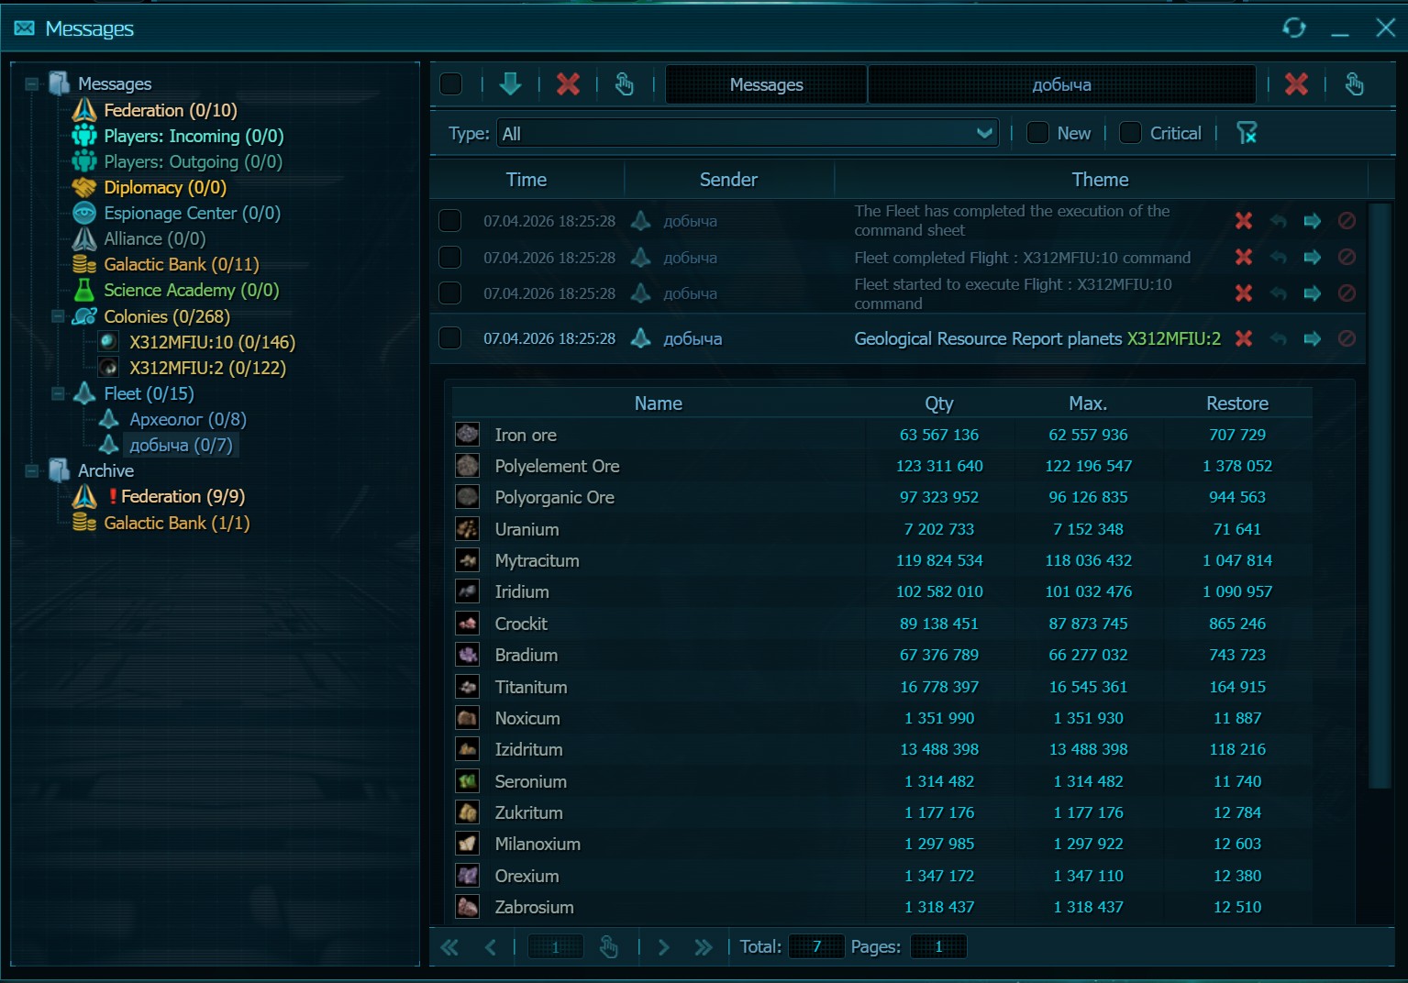The height and width of the screenshot is (983, 1408).
Task: Click the green download arrow toolbar icon
Action: (510, 84)
